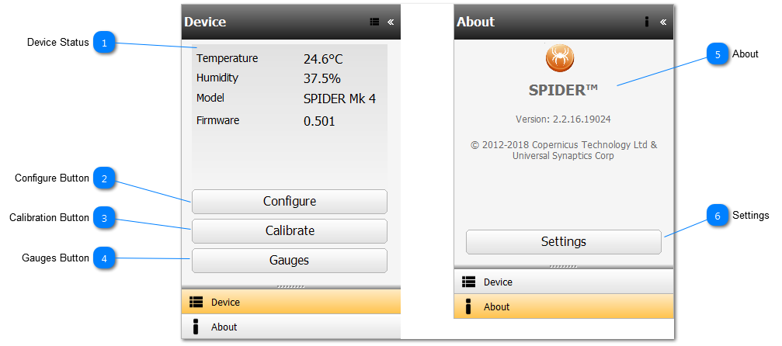Image resolution: width=782 pixels, height=346 pixels.
Task: Select the highlighted About tab in the right panel
Action: coord(563,307)
